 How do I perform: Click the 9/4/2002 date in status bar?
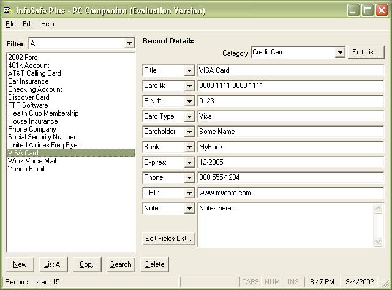pyautogui.click(x=360, y=282)
